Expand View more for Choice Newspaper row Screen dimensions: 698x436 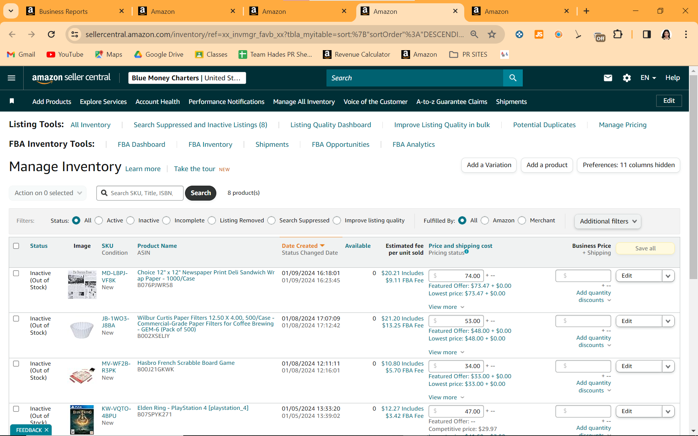point(446,307)
